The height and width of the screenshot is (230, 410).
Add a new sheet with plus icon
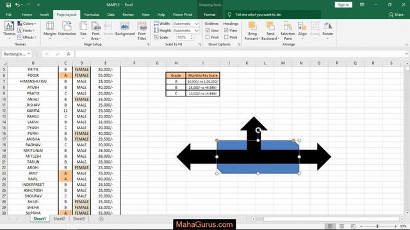[x=101, y=219]
